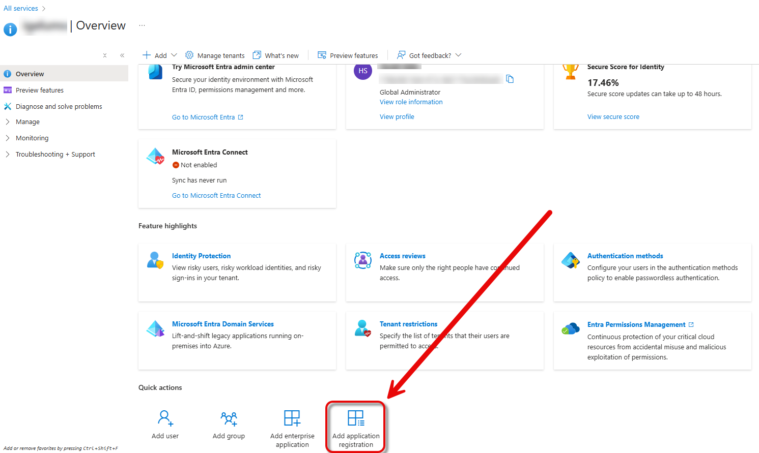This screenshot has width=759, height=453.
Task: Click the Go to Microsoft Entra Connect link
Action: (x=216, y=196)
